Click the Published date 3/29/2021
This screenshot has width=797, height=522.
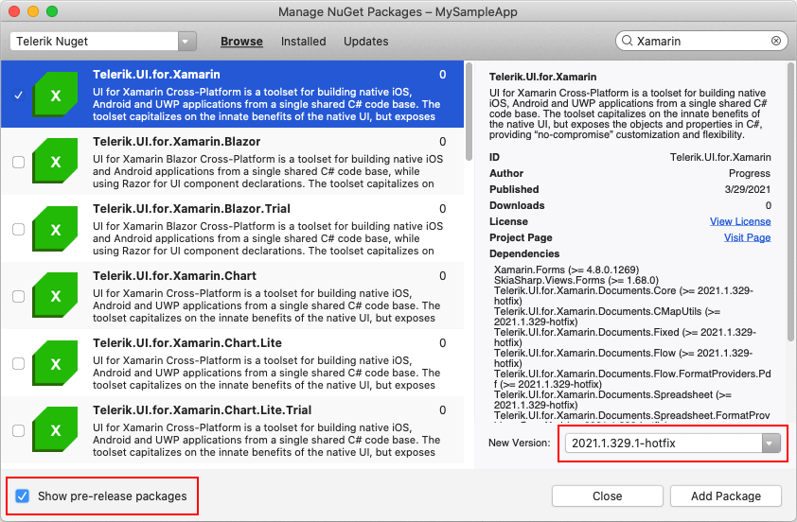point(747,189)
